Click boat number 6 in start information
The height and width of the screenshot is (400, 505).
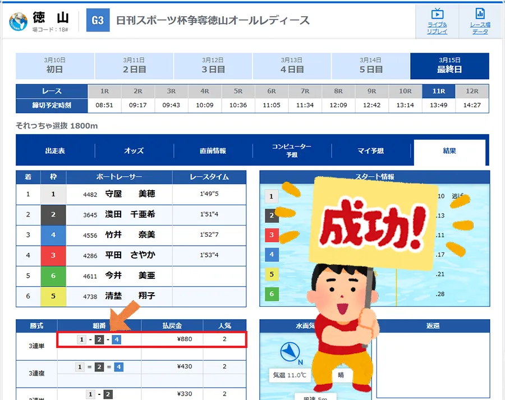click(x=272, y=293)
